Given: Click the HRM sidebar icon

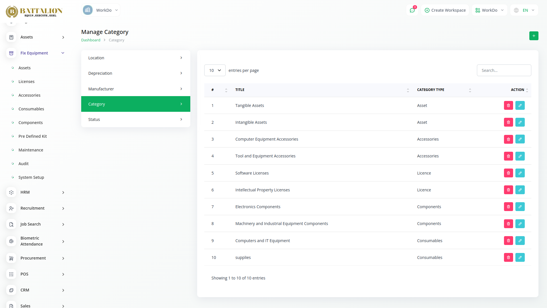Looking at the screenshot, I should tap(11, 193).
